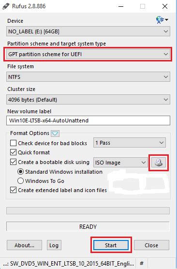The height and width of the screenshot is (269, 177).
Task: Choose the Windows To Go option
Action: click(21, 180)
